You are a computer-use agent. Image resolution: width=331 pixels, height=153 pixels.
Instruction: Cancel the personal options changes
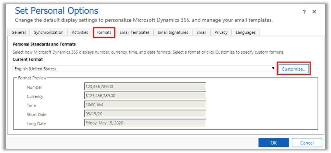(307, 143)
